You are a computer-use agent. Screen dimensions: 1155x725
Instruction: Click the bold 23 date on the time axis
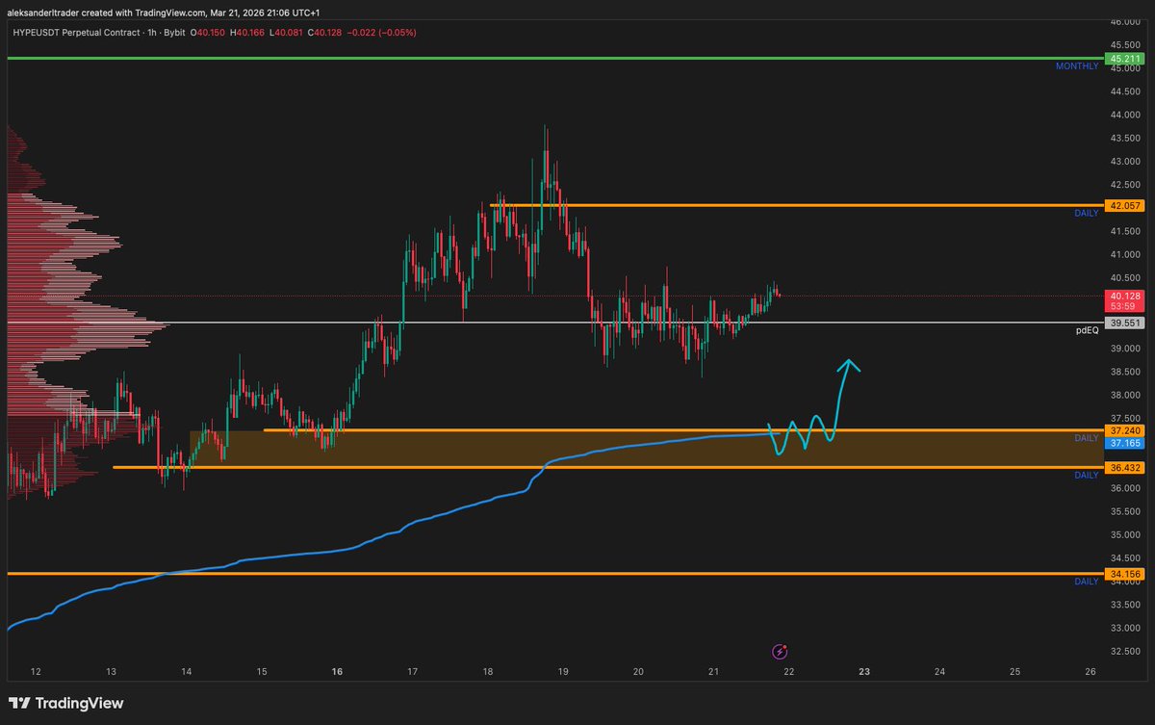(864, 671)
